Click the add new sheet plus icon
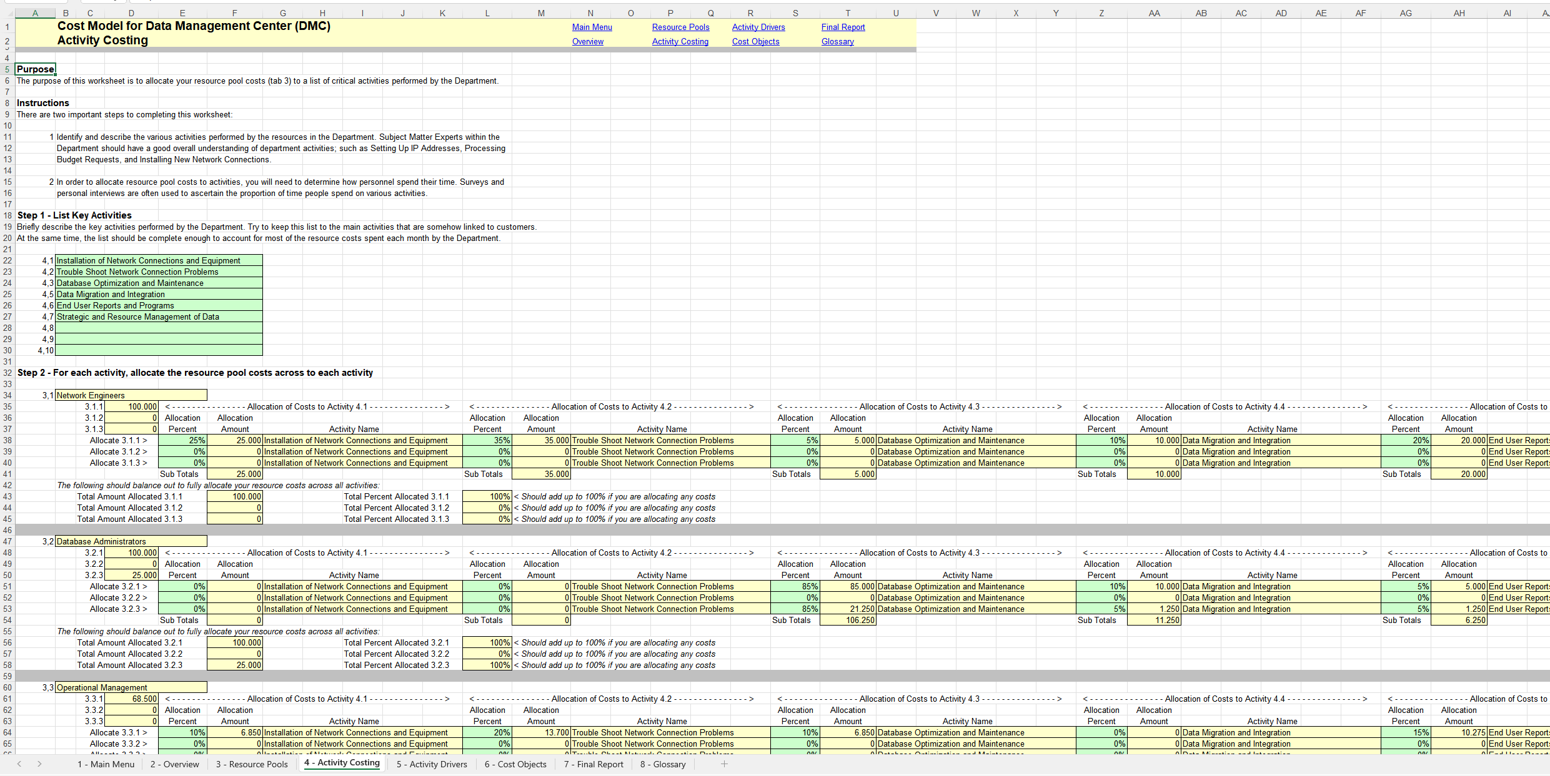 [724, 764]
